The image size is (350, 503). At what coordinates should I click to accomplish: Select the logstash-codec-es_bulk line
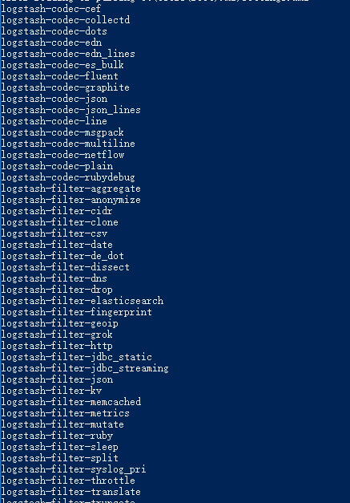[62, 65]
